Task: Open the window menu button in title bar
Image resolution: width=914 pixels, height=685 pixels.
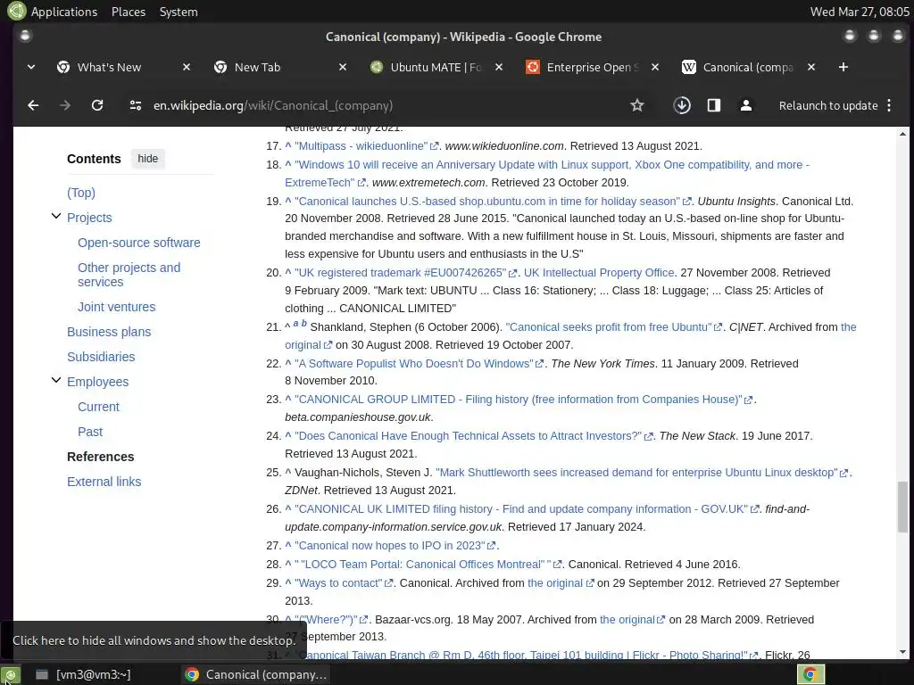Action: [25, 36]
